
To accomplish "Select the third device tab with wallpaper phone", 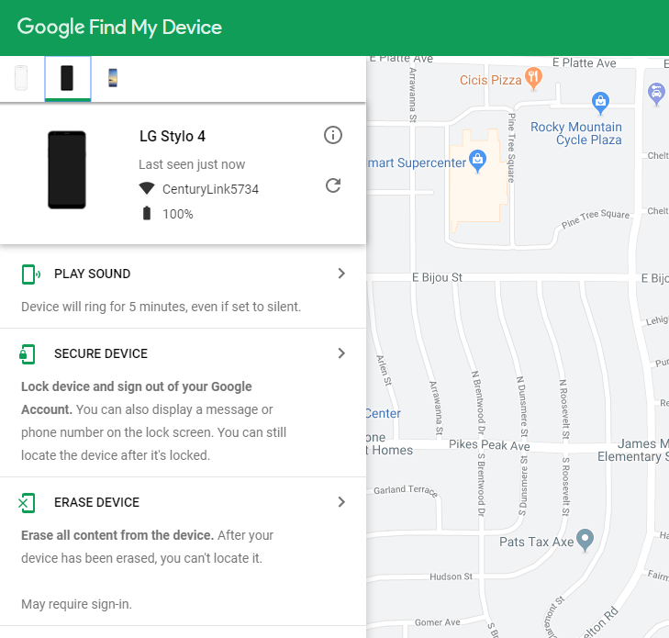I will click(113, 78).
